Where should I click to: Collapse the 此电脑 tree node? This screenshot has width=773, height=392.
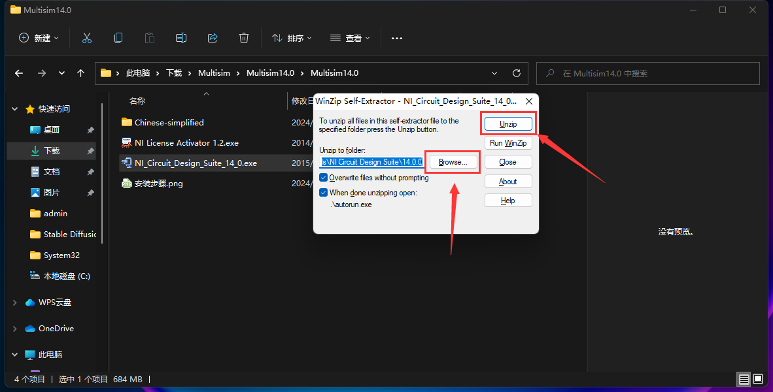[15, 355]
